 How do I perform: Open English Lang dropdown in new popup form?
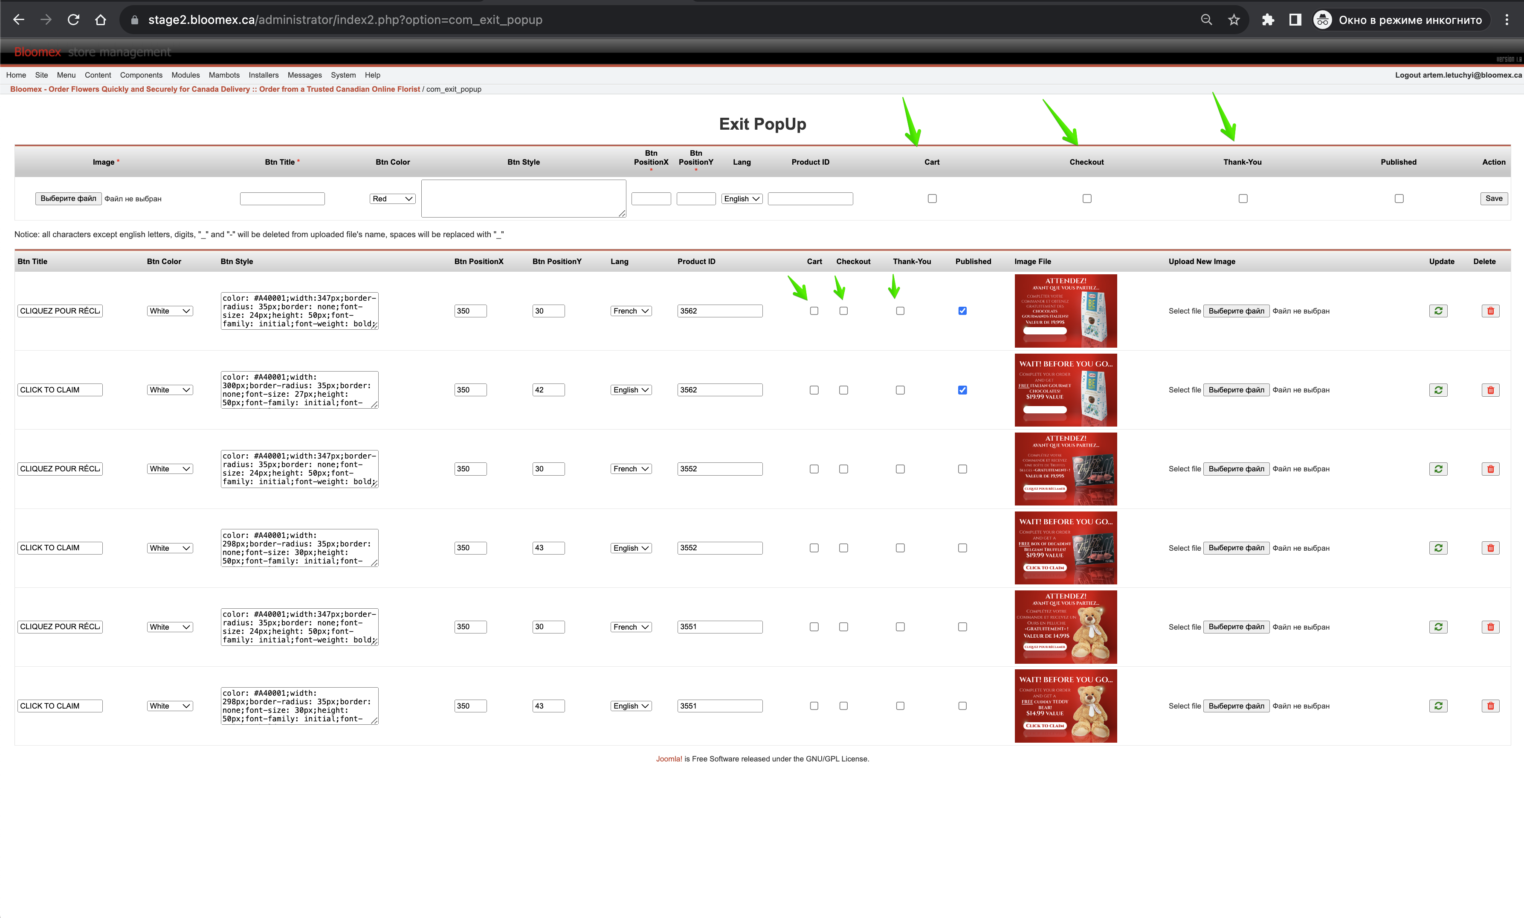pos(741,198)
